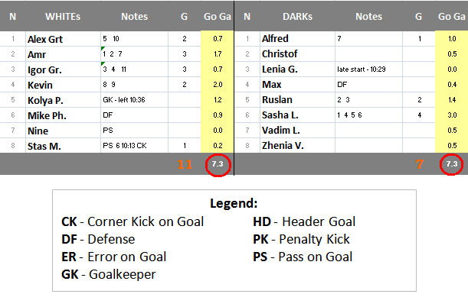Click the 'CK - Corner Kick on Goal' legend entry
Screen dimensions: 468x307
(133, 221)
